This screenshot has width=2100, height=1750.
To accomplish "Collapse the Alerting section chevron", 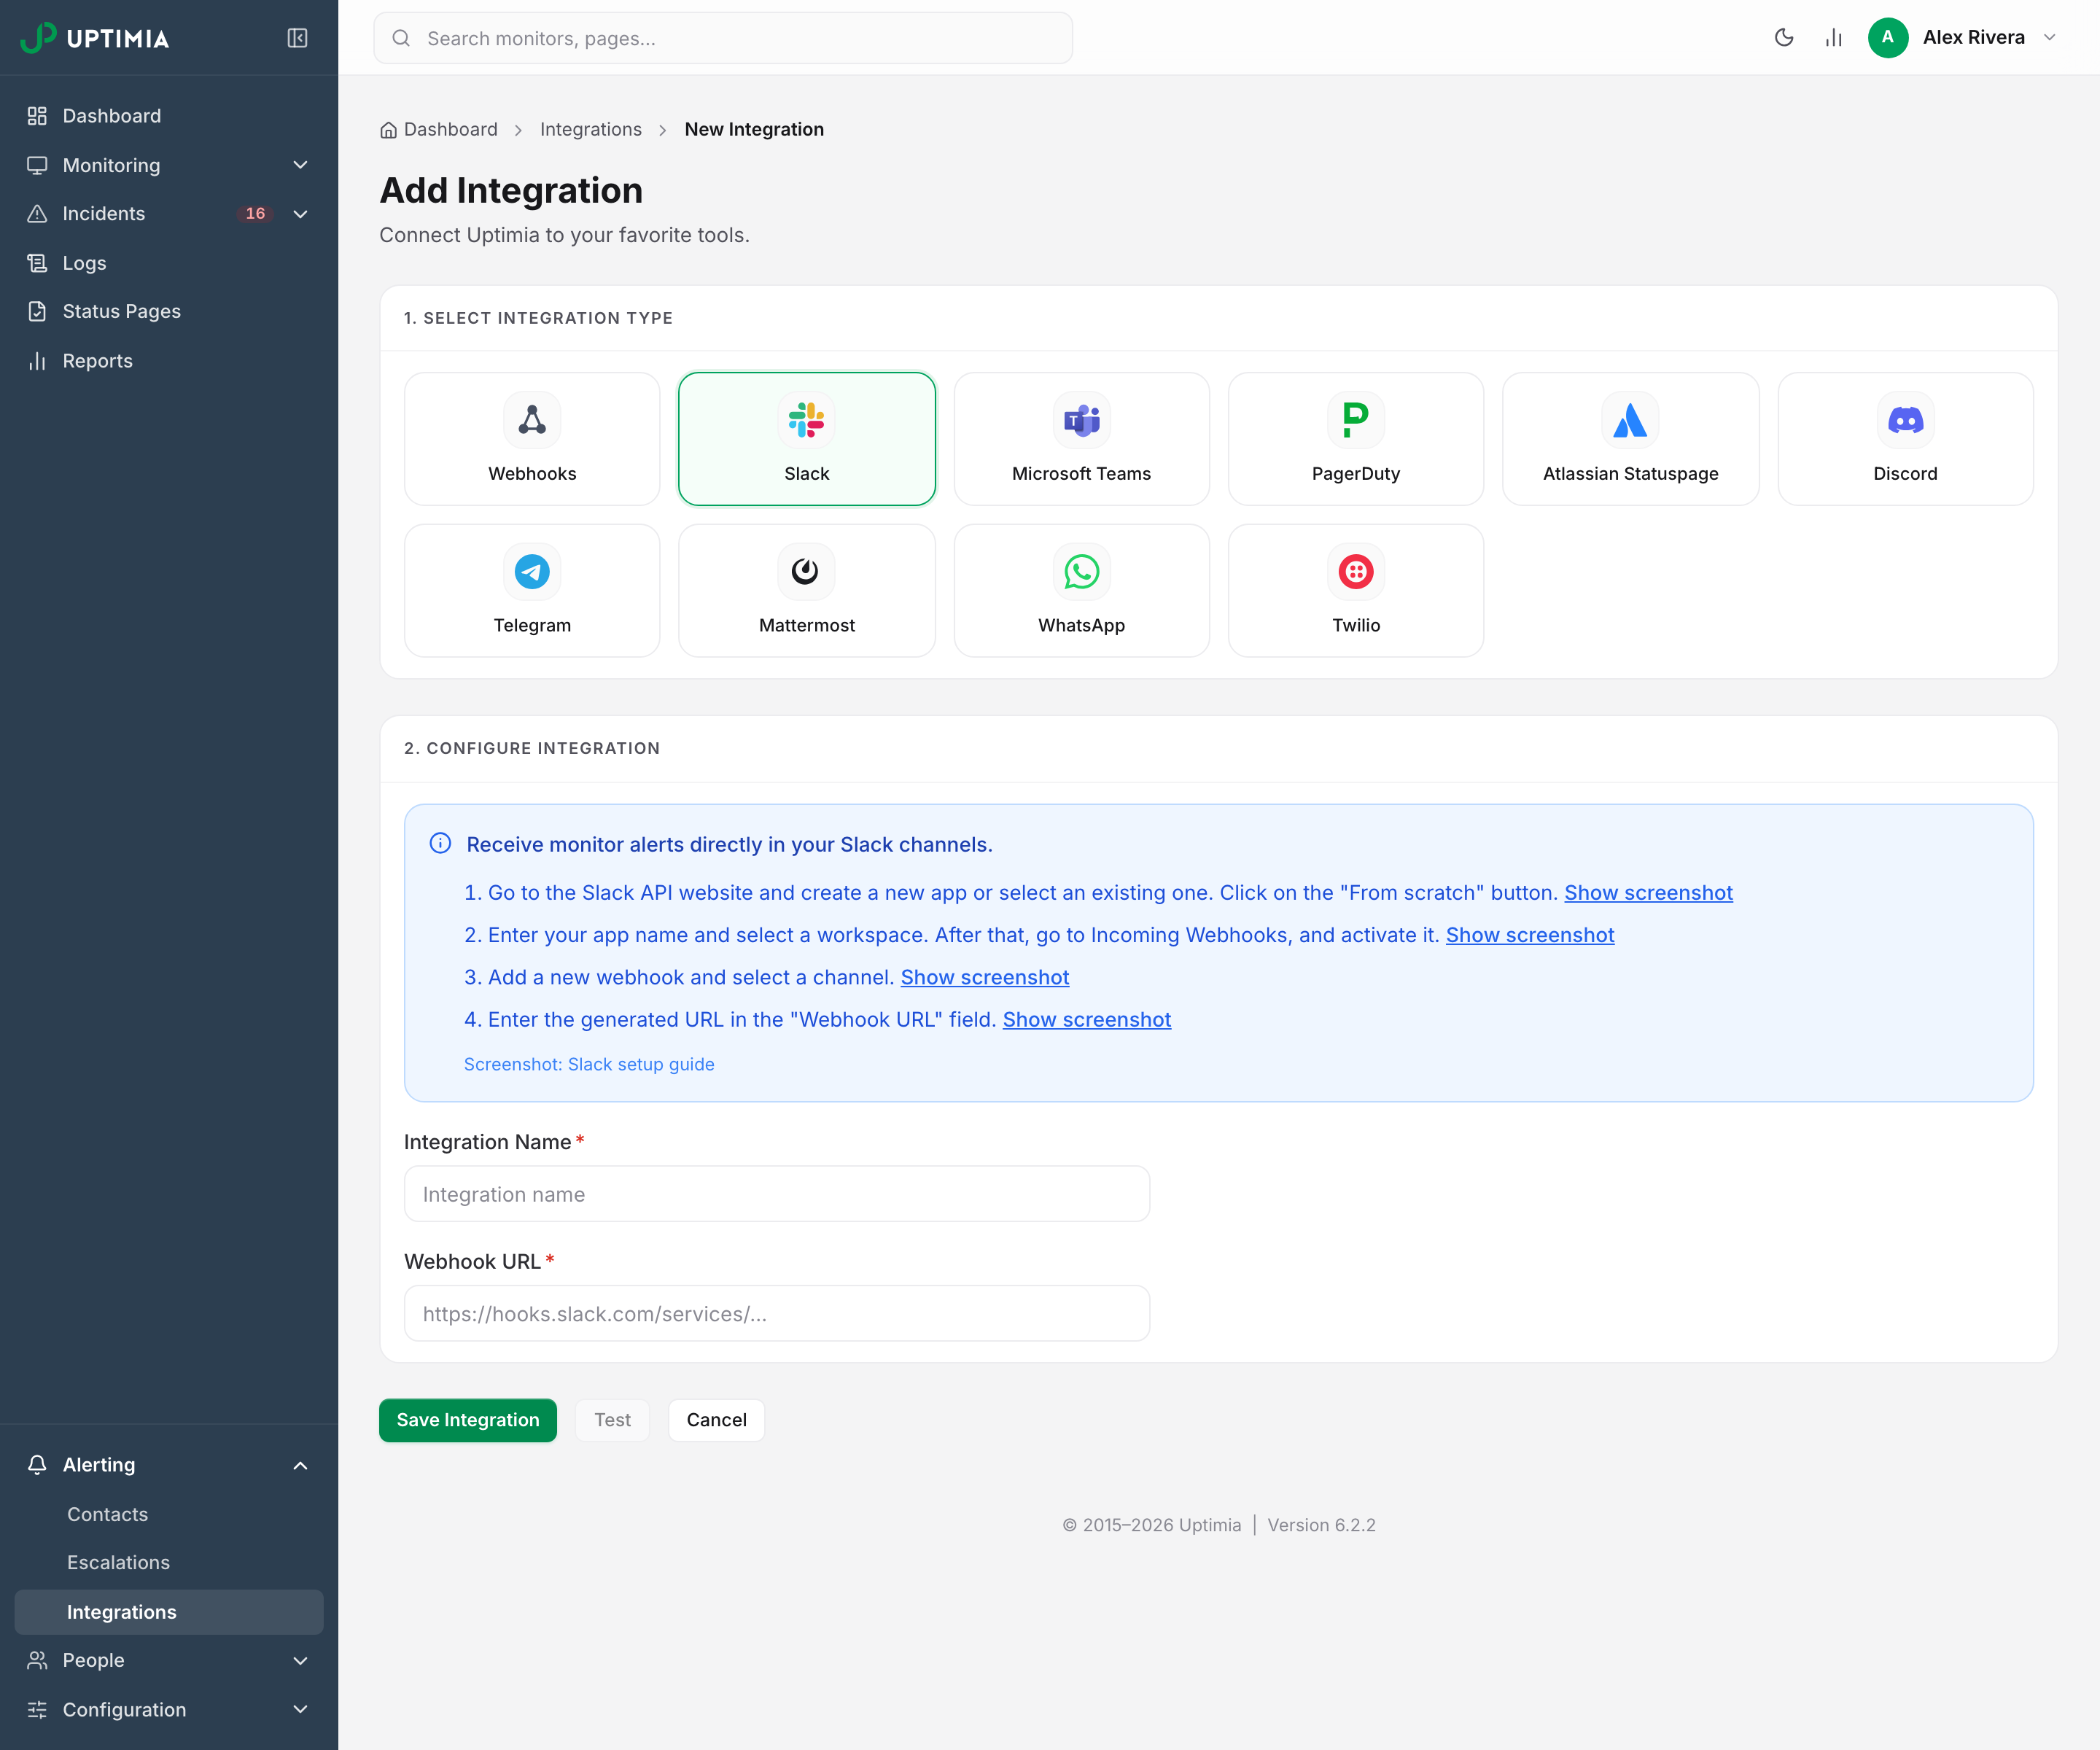I will [300, 1465].
